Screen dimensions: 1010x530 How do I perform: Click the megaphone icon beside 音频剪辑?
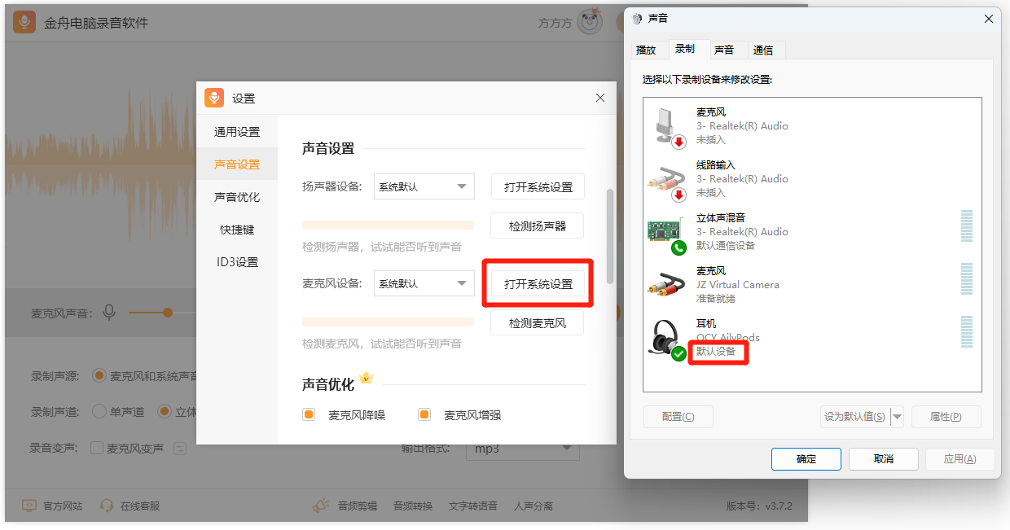(x=322, y=506)
